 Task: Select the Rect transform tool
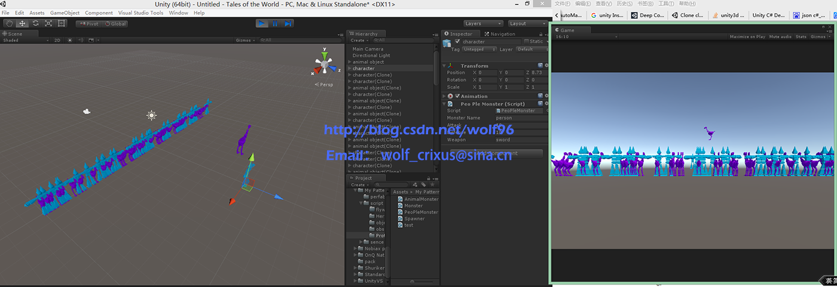[62, 23]
